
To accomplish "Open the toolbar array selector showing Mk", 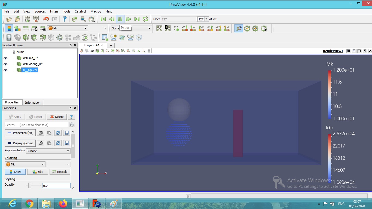I will tap(67, 28).
